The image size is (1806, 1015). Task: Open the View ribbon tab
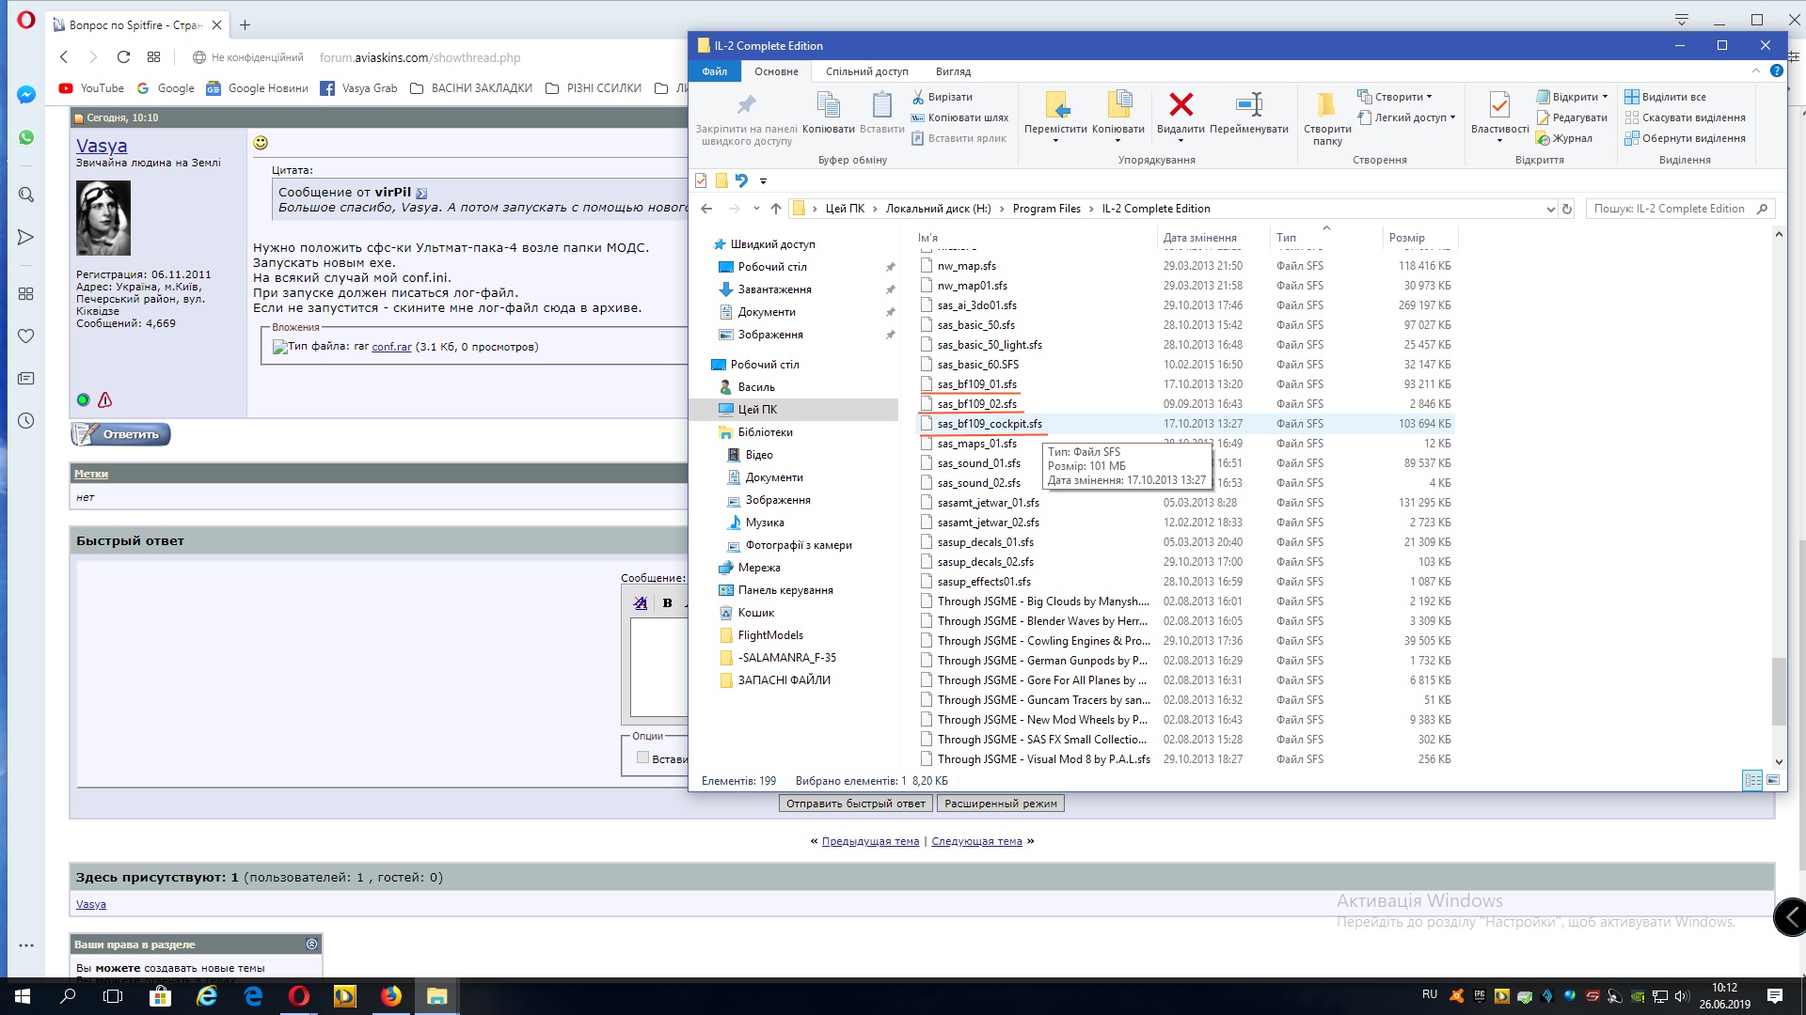953,71
